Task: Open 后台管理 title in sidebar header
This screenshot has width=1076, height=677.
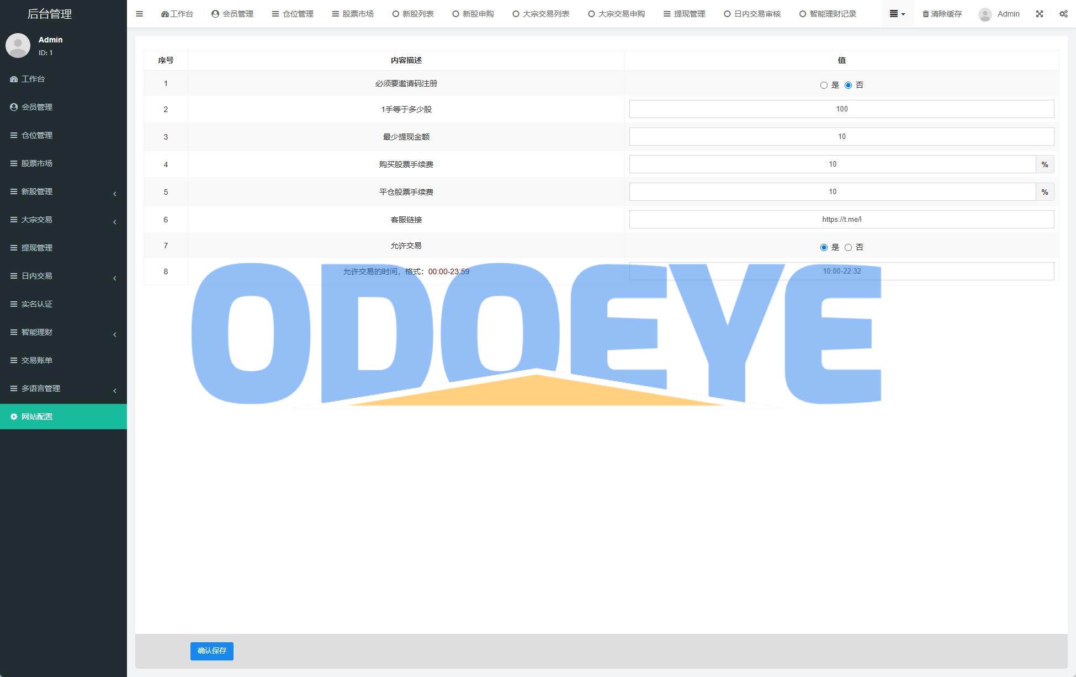Action: point(50,14)
